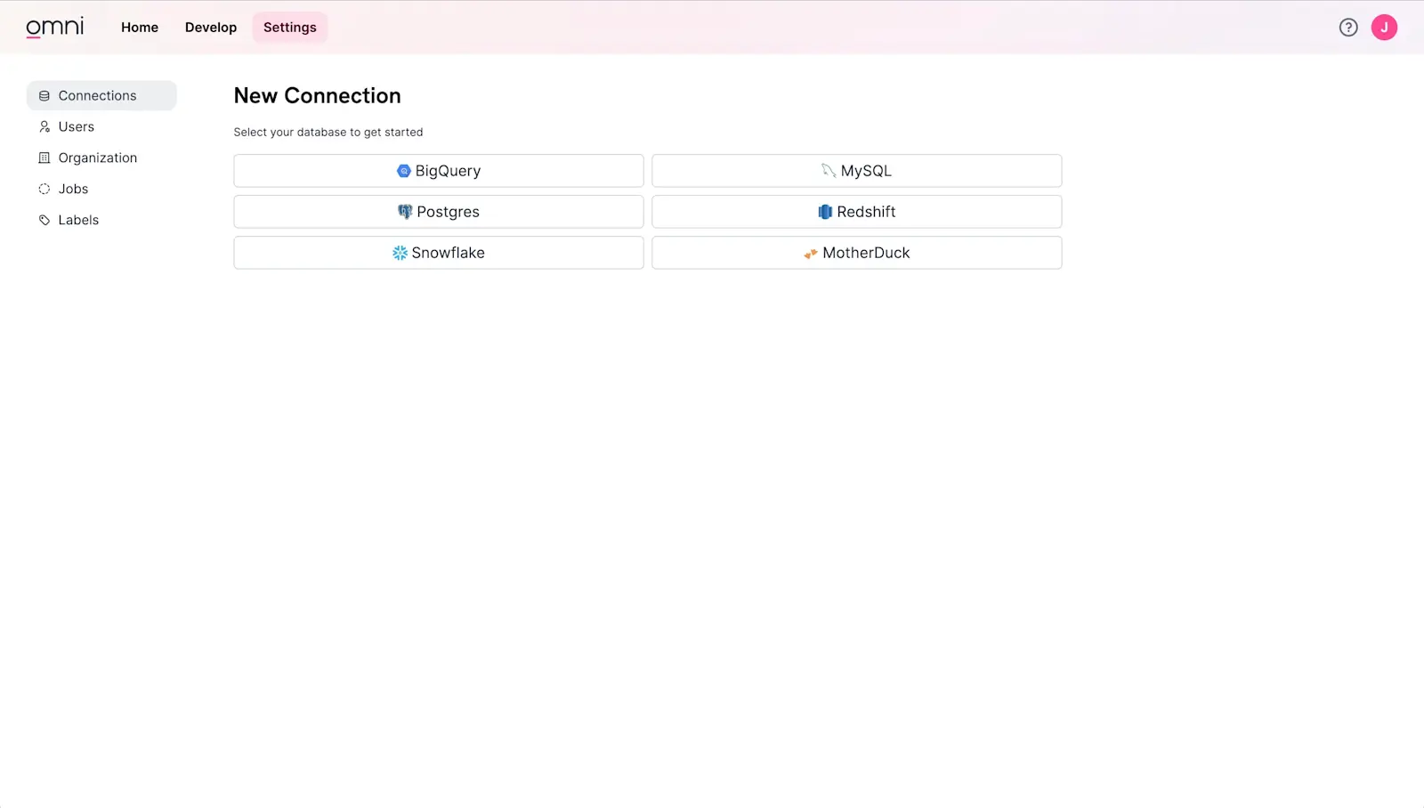Click the MotherDuck logo icon

[x=810, y=254]
